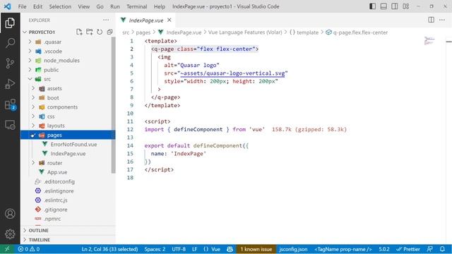Click 'template' breadcrumb item
452x254 pixels.
point(308,32)
